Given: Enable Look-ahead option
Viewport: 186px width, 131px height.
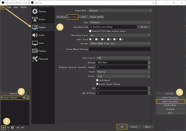Looking at the screenshot, I should [98, 80].
